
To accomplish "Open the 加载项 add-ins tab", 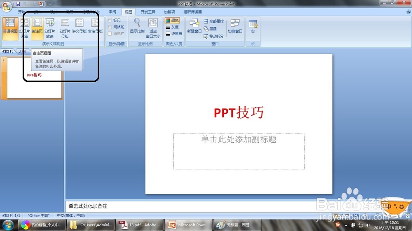I will 169,12.
